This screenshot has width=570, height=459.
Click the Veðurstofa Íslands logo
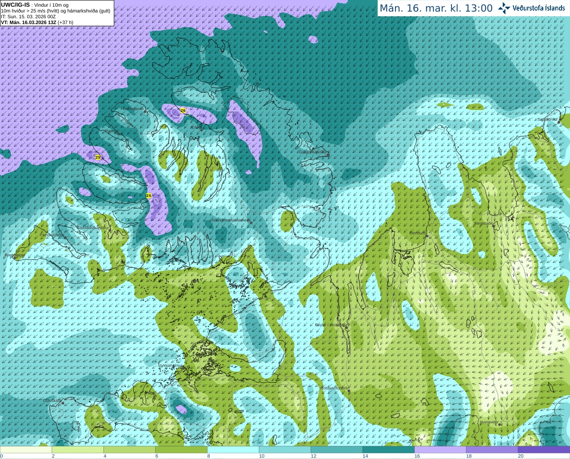(x=531, y=8)
